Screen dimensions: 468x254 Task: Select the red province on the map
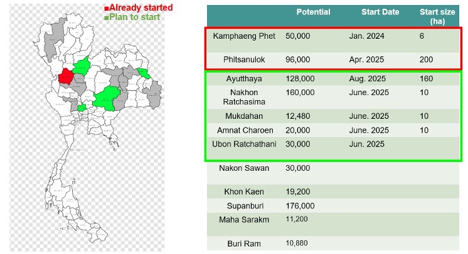click(66, 76)
